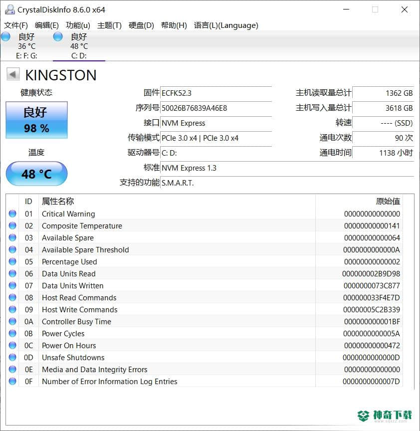Select the Controller Busy Time attribute name
The image size is (420, 431).
76,322
